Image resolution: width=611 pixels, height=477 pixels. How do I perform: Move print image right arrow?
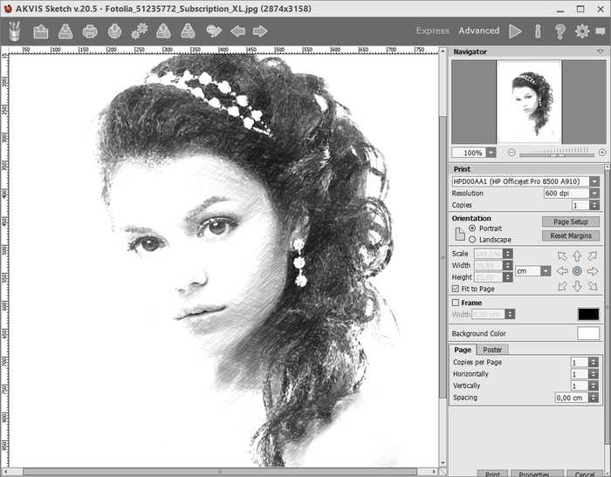593,271
